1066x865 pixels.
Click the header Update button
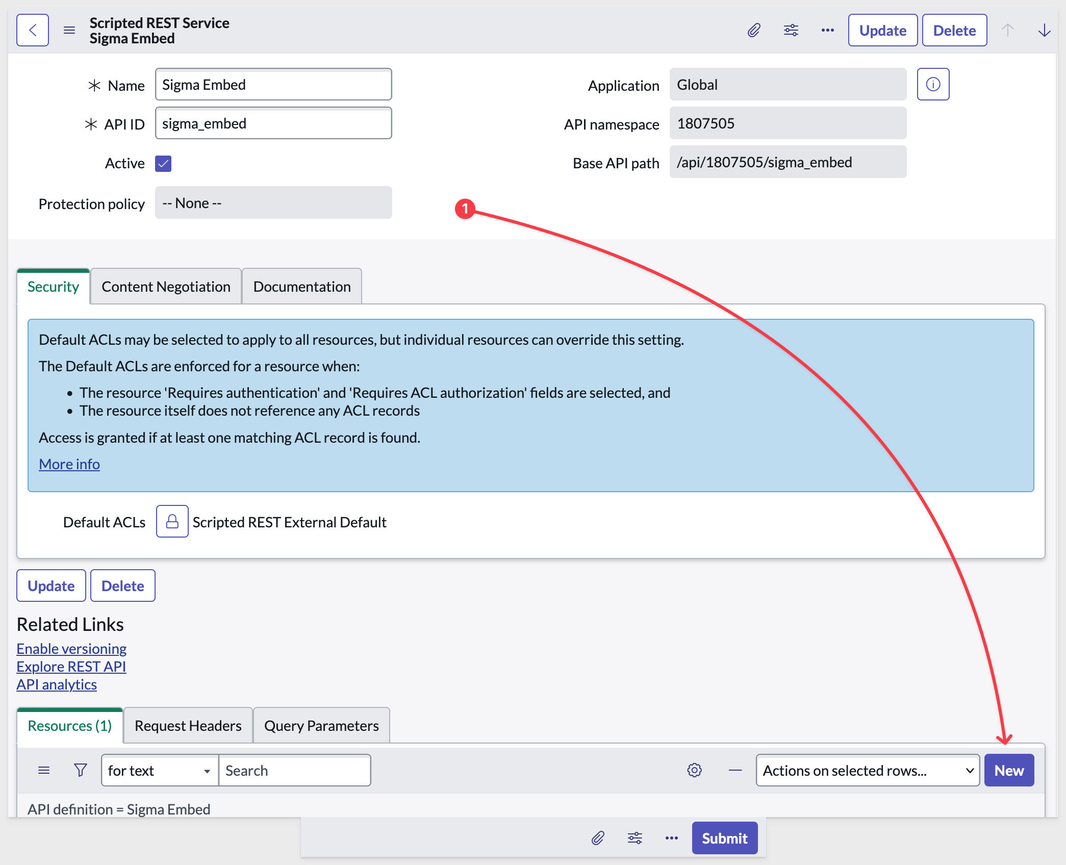[x=883, y=31]
